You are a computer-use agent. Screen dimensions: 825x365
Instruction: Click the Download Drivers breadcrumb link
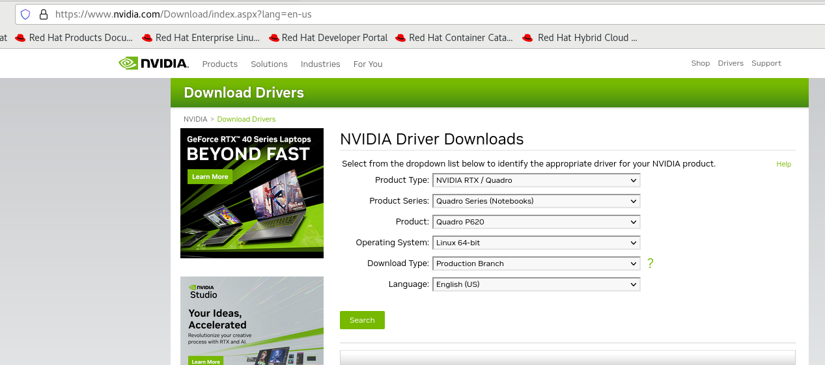click(x=246, y=119)
